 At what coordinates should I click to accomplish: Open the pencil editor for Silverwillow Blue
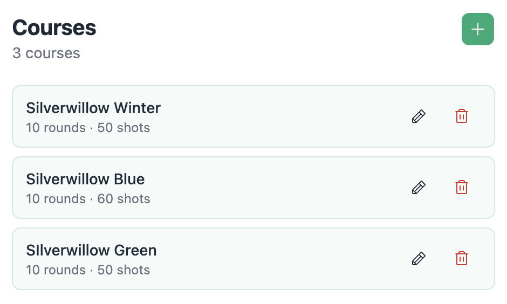point(419,188)
